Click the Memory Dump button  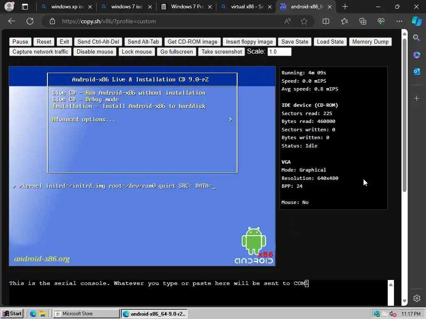pyautogui.click(x=370, y=42)
